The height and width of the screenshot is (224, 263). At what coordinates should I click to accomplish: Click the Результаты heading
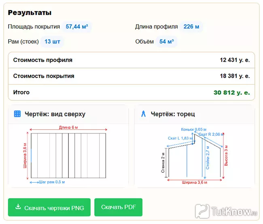click(30, 13)
